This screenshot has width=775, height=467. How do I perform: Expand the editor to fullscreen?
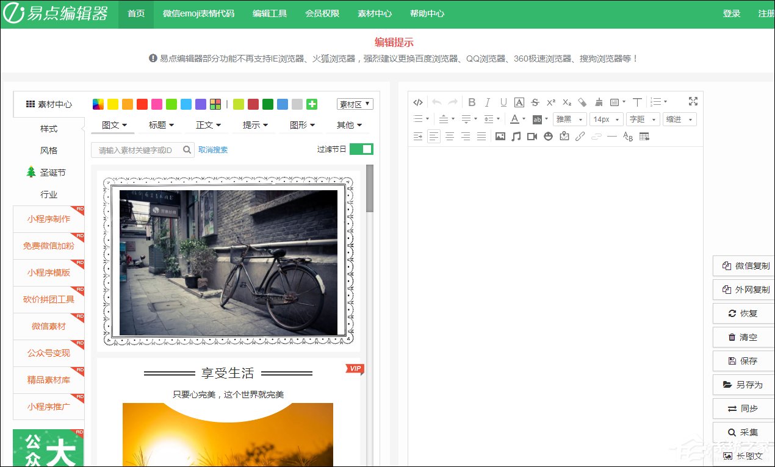click(x=693, y=101)
